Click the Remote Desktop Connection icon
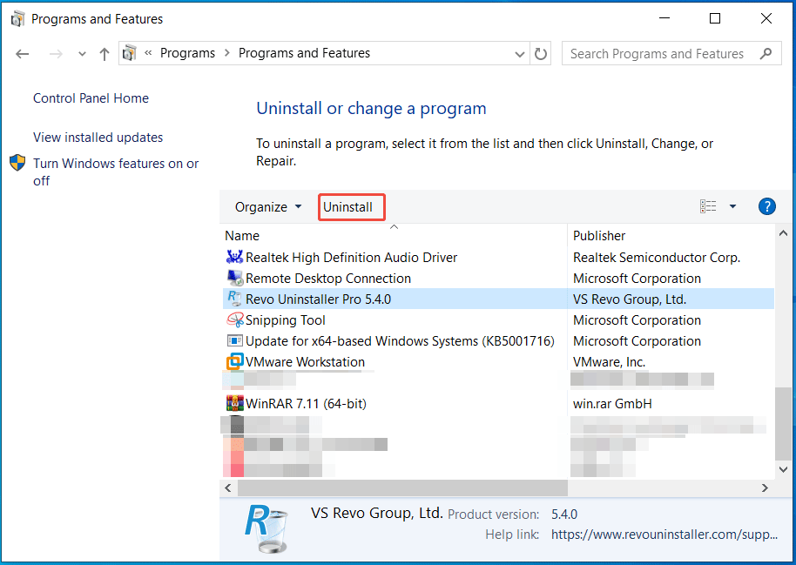This screenshot has height=565, width=796. tap(233, 278)
